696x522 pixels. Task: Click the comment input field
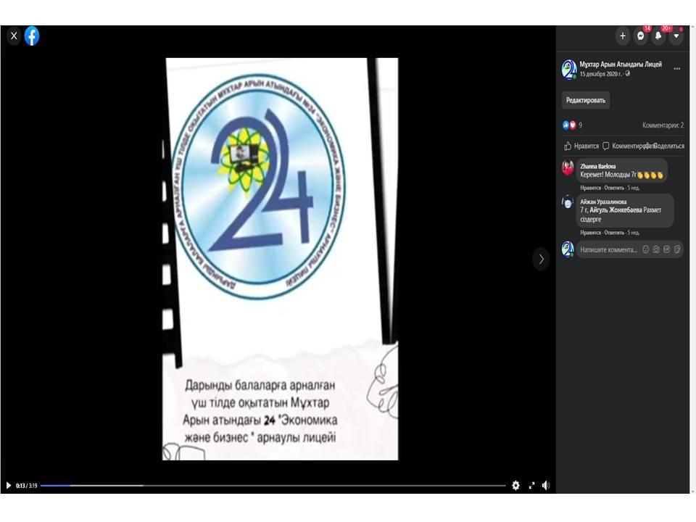coord(608,249)
